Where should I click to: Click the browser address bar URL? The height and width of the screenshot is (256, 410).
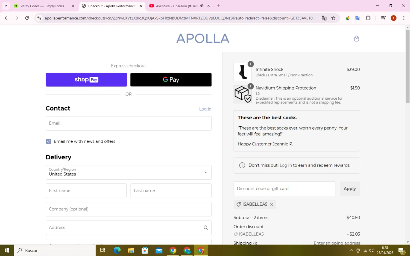(180, 18)
